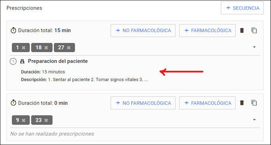The image size is (271, 145).
Task: Open the dropdown arrow of second sequence chips
Action: pos(254,120)
